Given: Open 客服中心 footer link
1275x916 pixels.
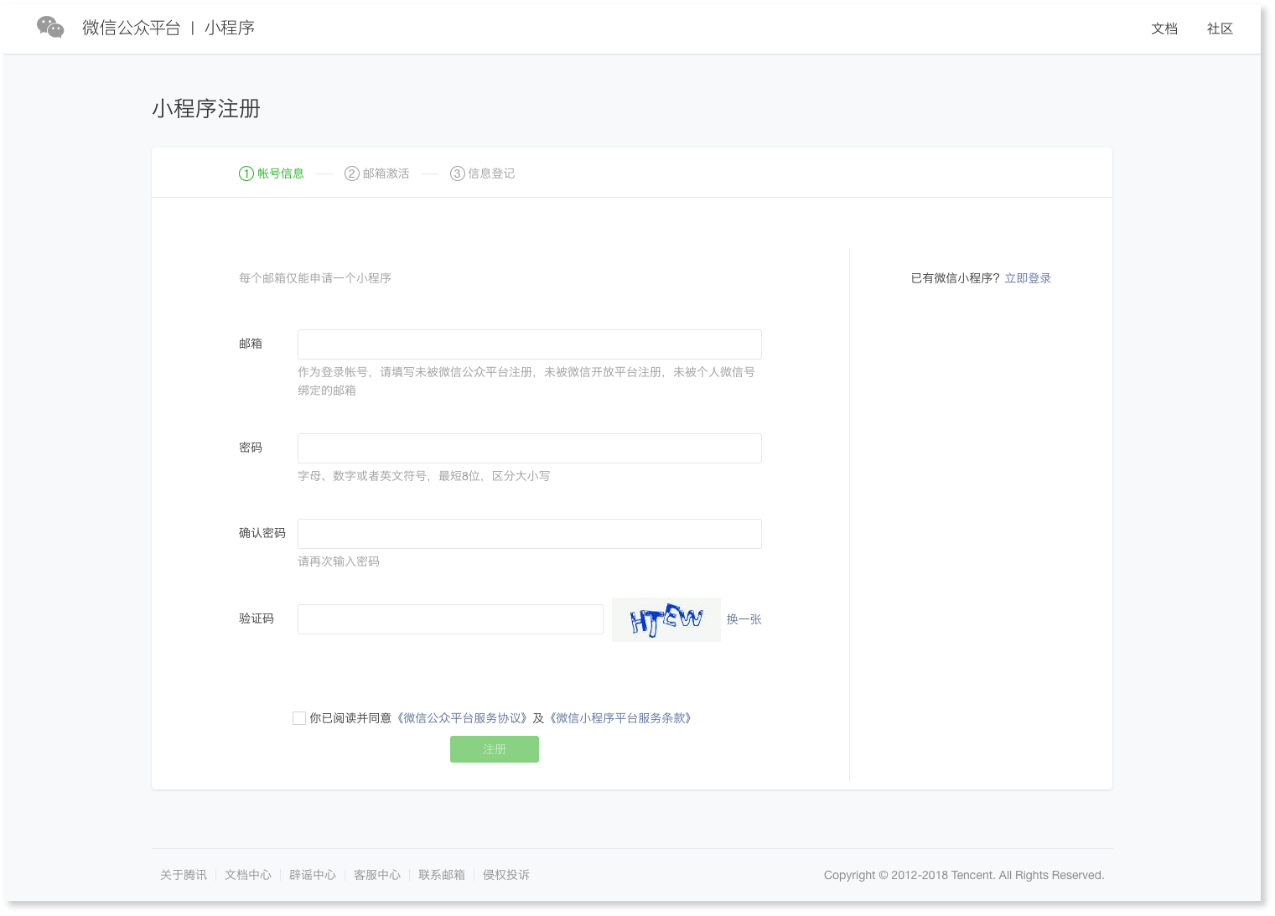Looking at the screenshot, I should pyautogui.click(x=377, y=874).
